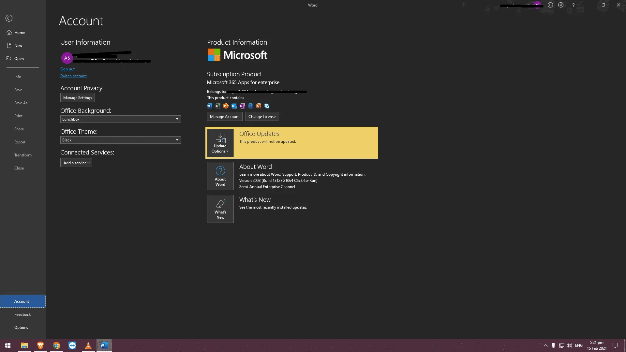The height and width of the screenshot is (352, 626).
Task: Click the Word icon in the taskbar
Action: pyautogui.click(x=104, y=345)
